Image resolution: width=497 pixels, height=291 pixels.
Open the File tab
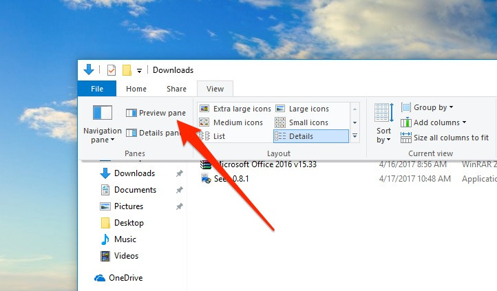tap(97, 89)
